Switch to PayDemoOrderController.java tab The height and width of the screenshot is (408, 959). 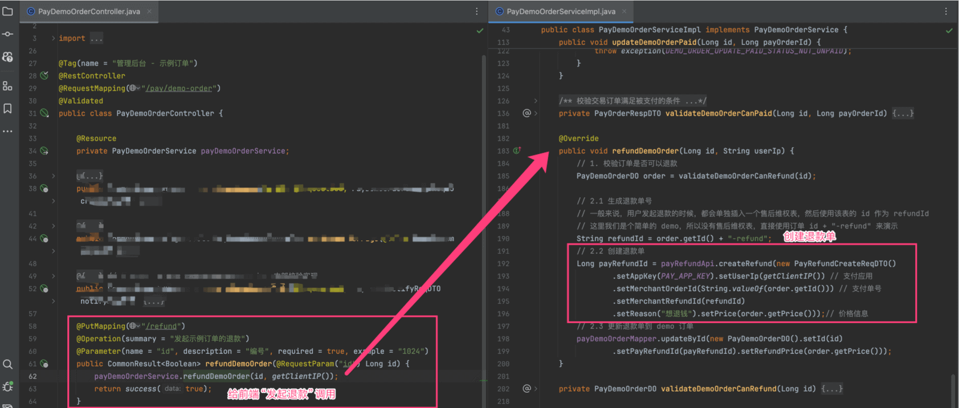(x=88, y=11)
